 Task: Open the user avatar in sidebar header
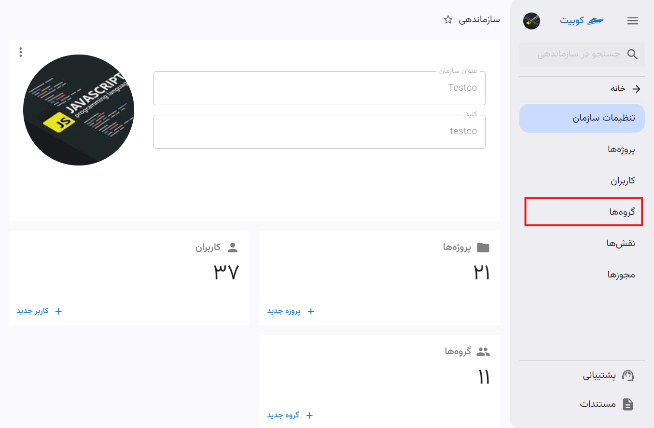(531, 21)
